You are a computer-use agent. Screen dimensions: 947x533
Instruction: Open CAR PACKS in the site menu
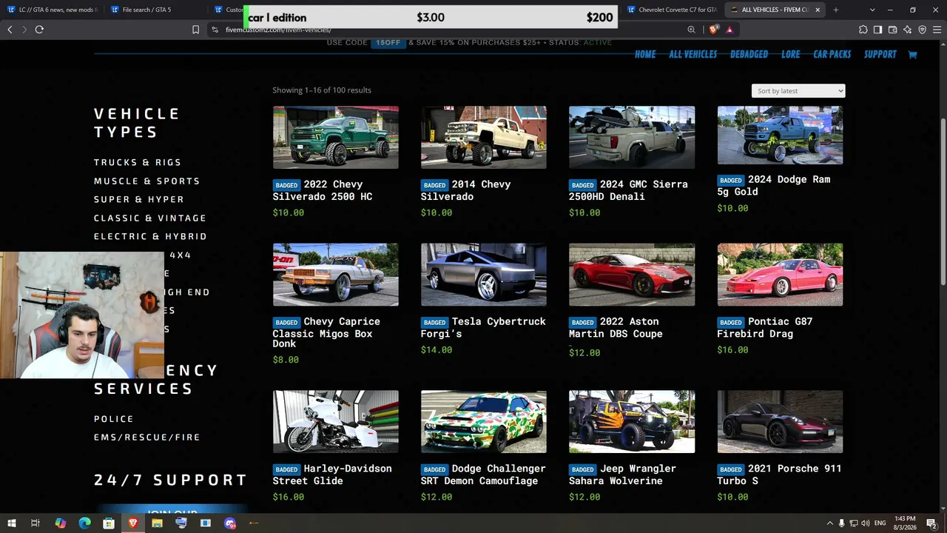tap(832, 54)
